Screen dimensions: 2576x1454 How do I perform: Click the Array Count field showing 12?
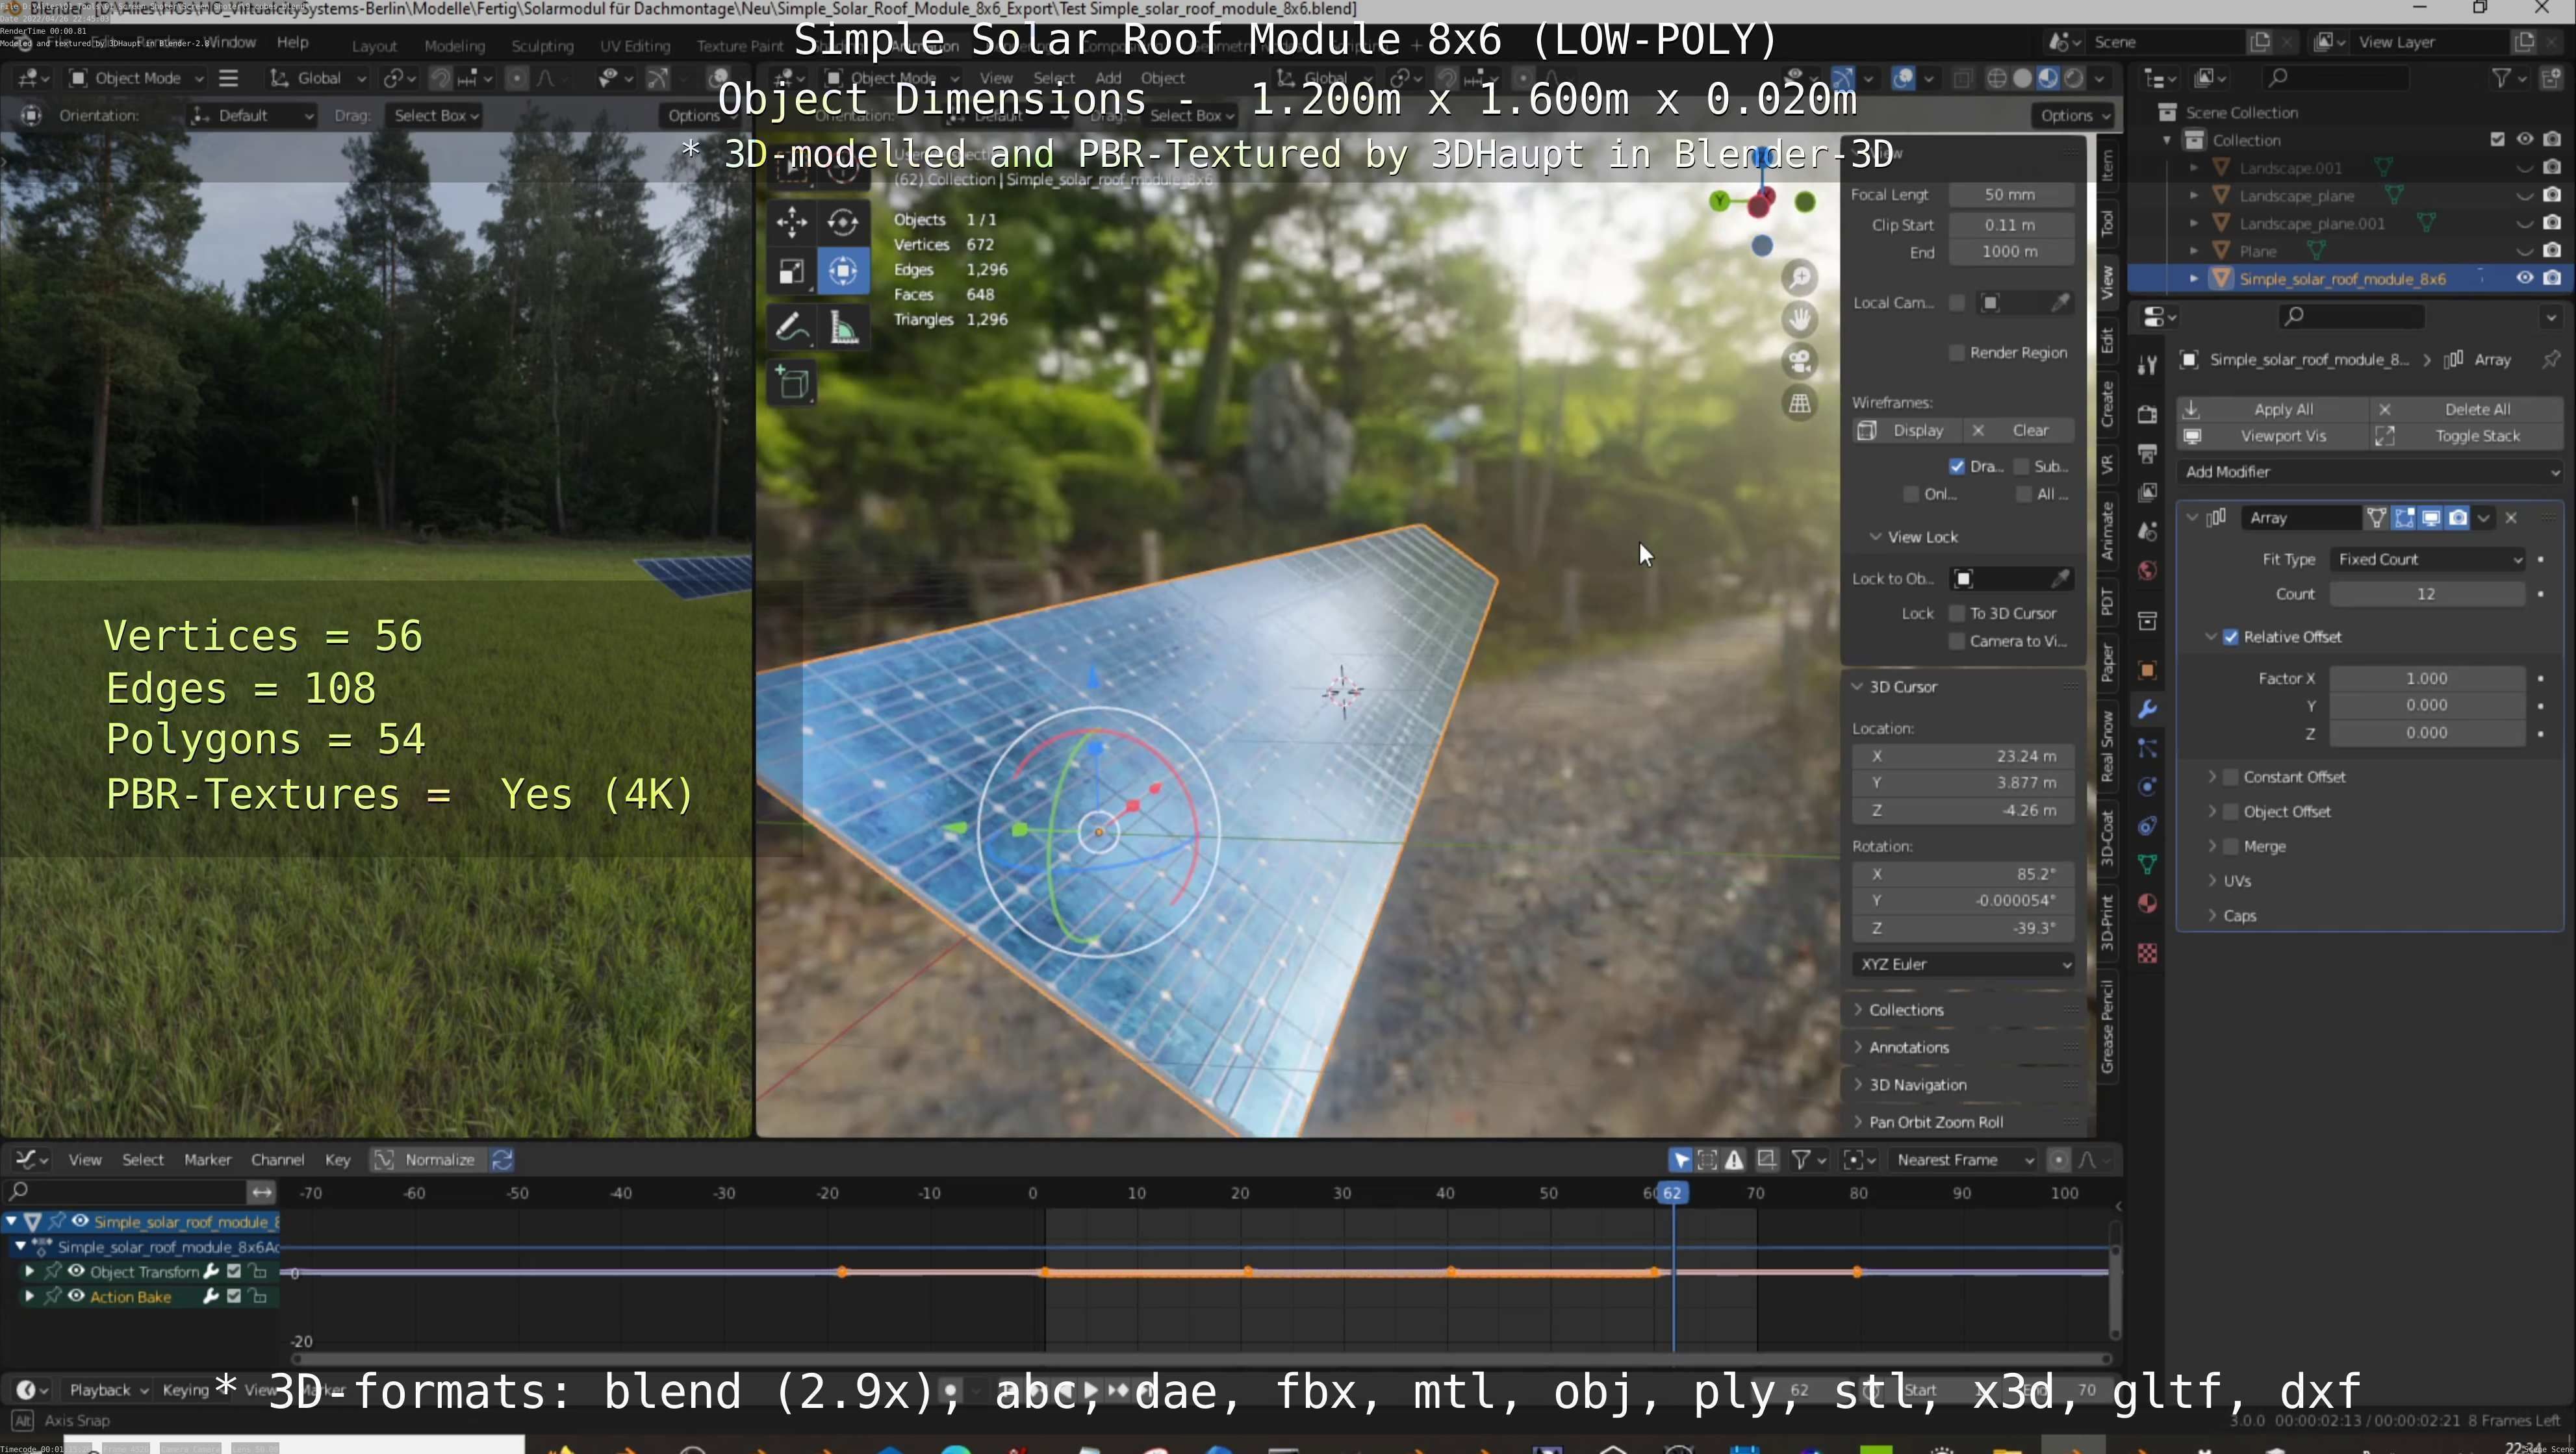point(2427,595)
